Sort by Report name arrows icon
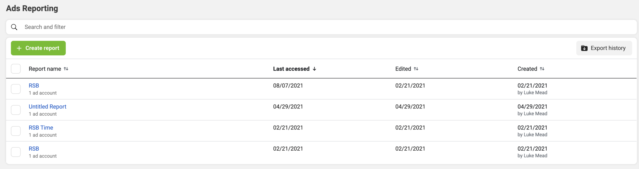Screen dimensions: 639x169 tap(66, 69)
